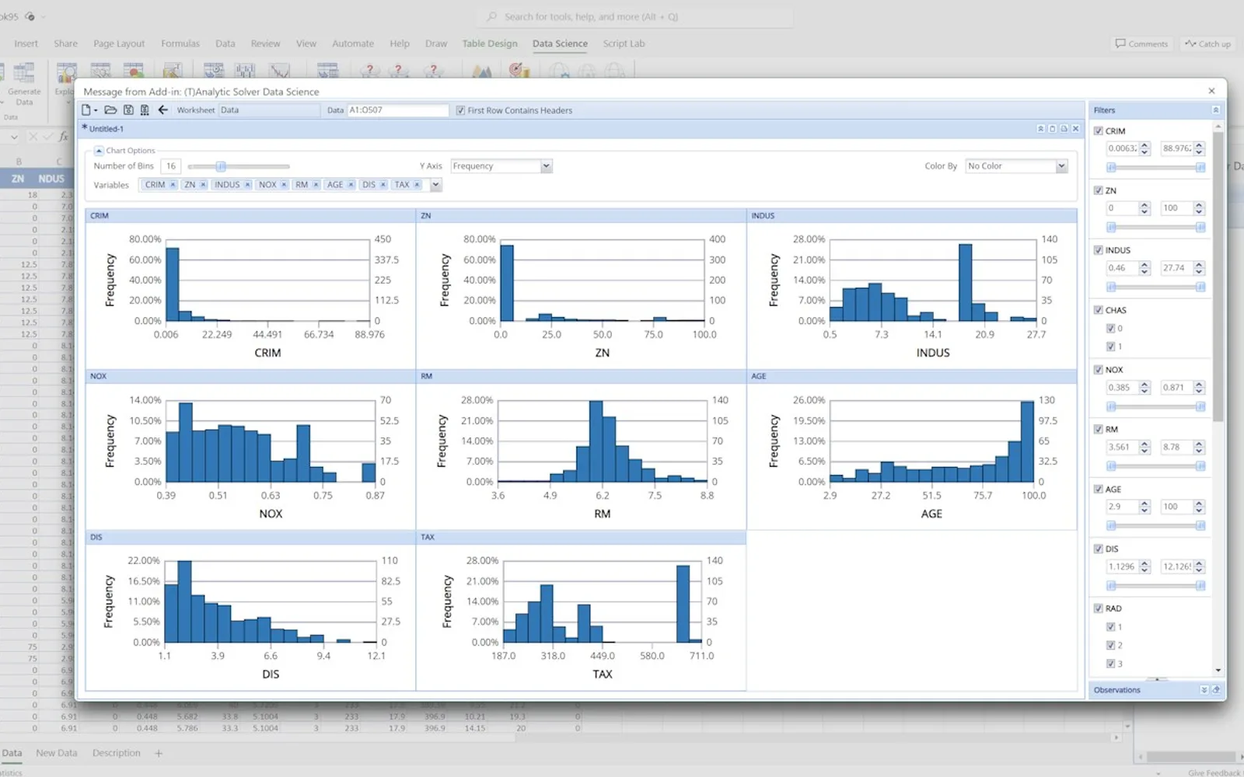Toggle the CHAS value 0 checkbox
Viewport: 1244px width, 777px height.
[1110, 329]
